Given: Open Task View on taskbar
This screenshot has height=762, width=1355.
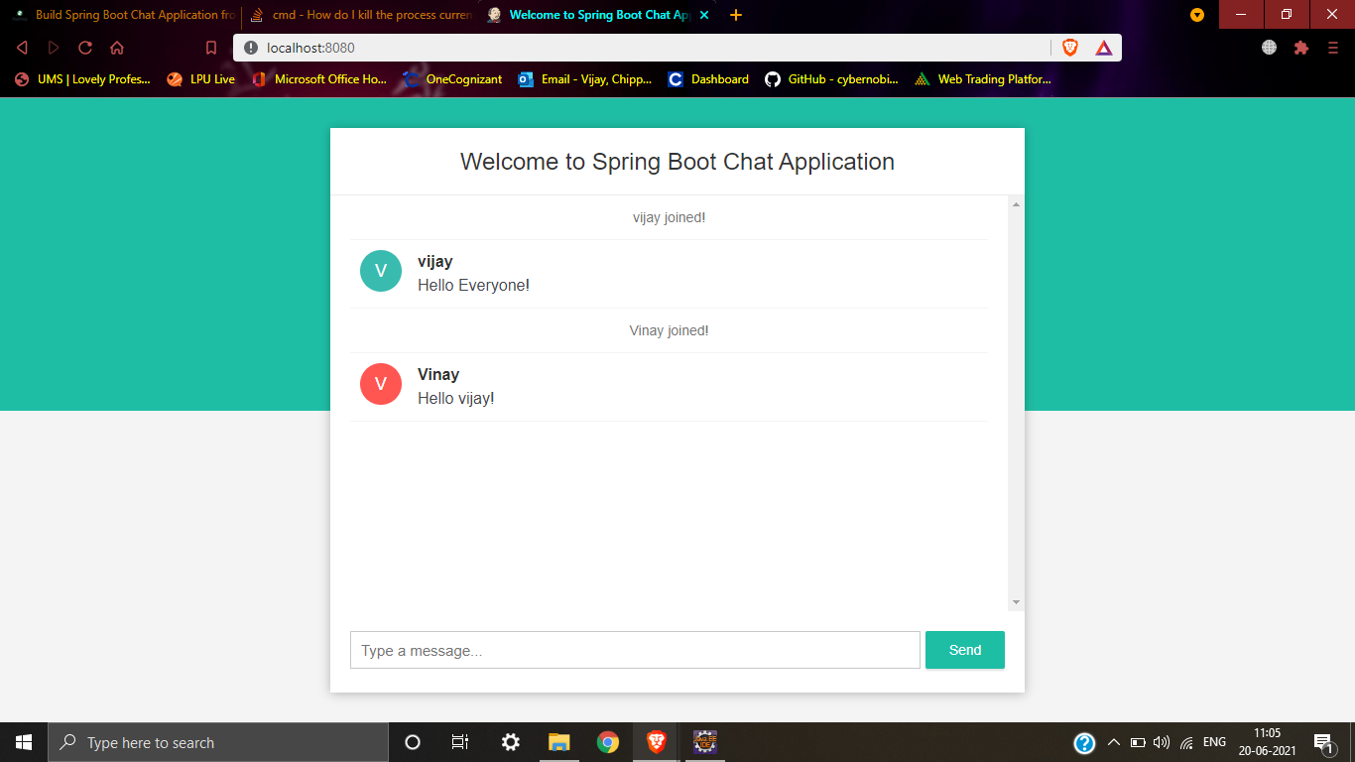Looking at the screenshot, I should point(460,742).
